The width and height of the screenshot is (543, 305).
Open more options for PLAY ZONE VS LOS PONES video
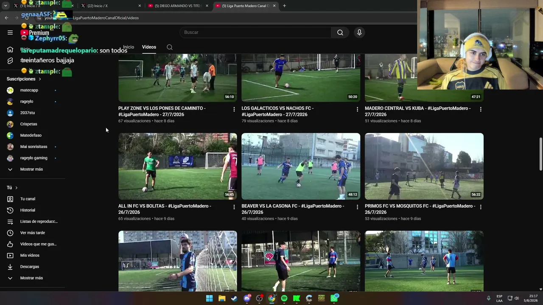pyautogui.click(x=234, y=109)
